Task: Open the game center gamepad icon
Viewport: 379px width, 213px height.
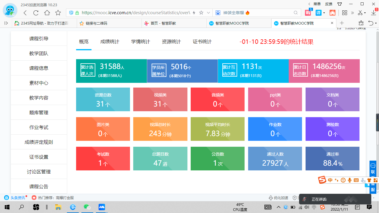Action: (333, 12)
